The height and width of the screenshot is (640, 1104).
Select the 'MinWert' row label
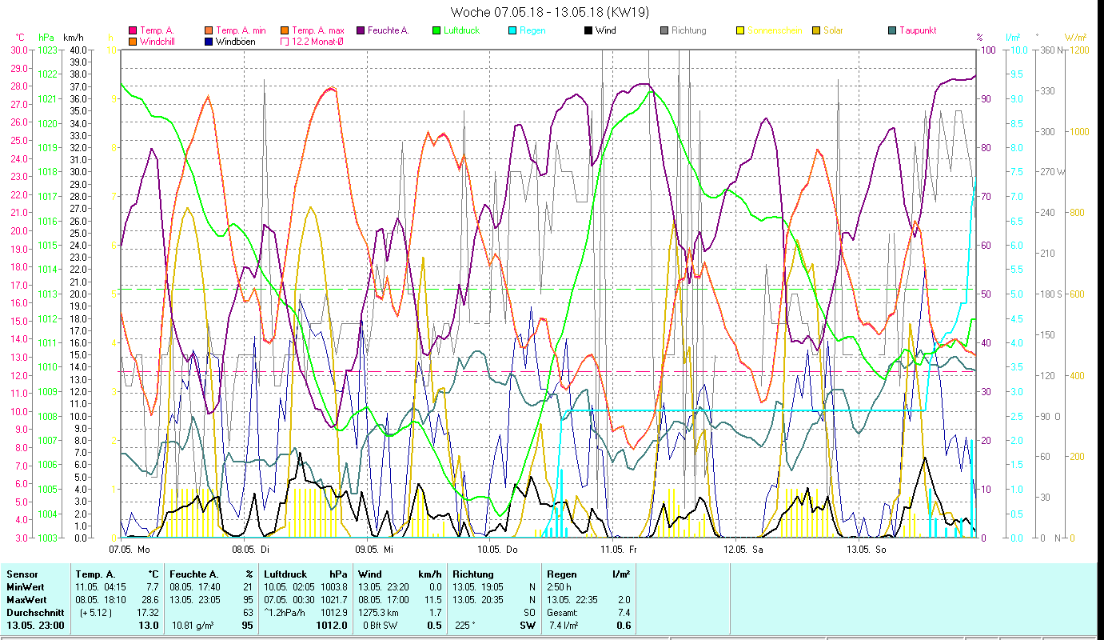point(26,587)
